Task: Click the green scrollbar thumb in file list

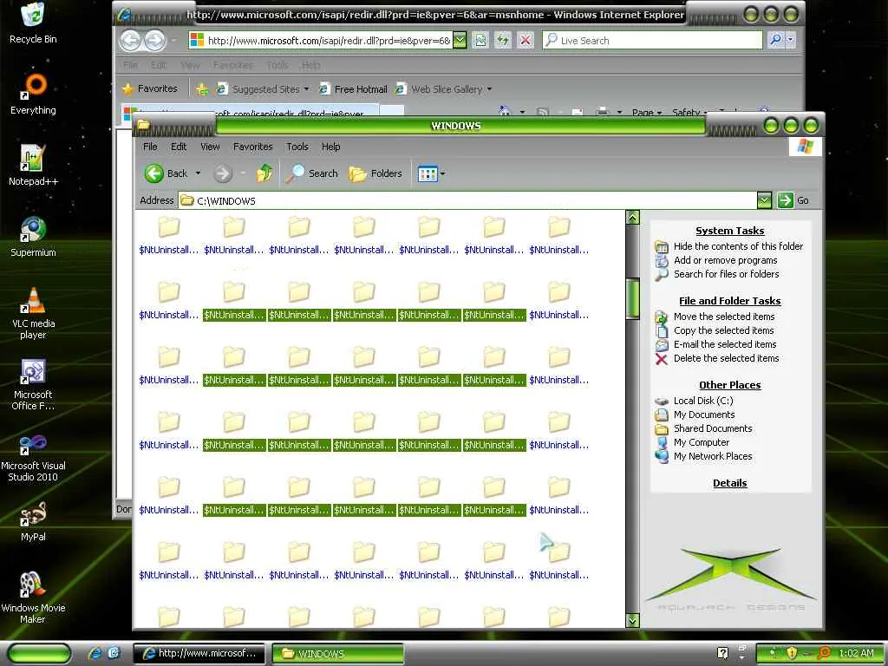Action: (632, 298)
